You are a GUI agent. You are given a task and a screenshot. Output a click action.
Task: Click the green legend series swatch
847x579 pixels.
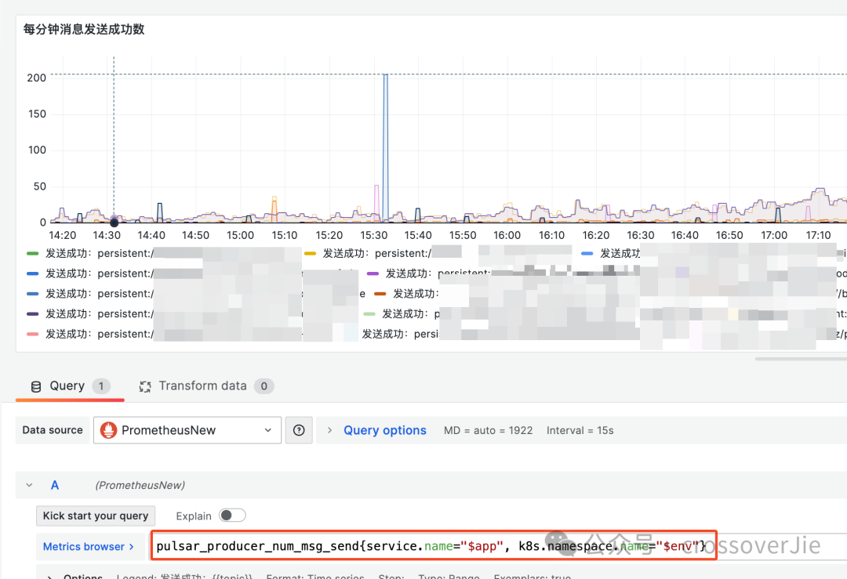(x=32, y=253)
